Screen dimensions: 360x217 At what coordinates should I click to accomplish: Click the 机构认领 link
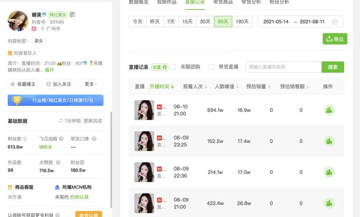click(79, 197)
